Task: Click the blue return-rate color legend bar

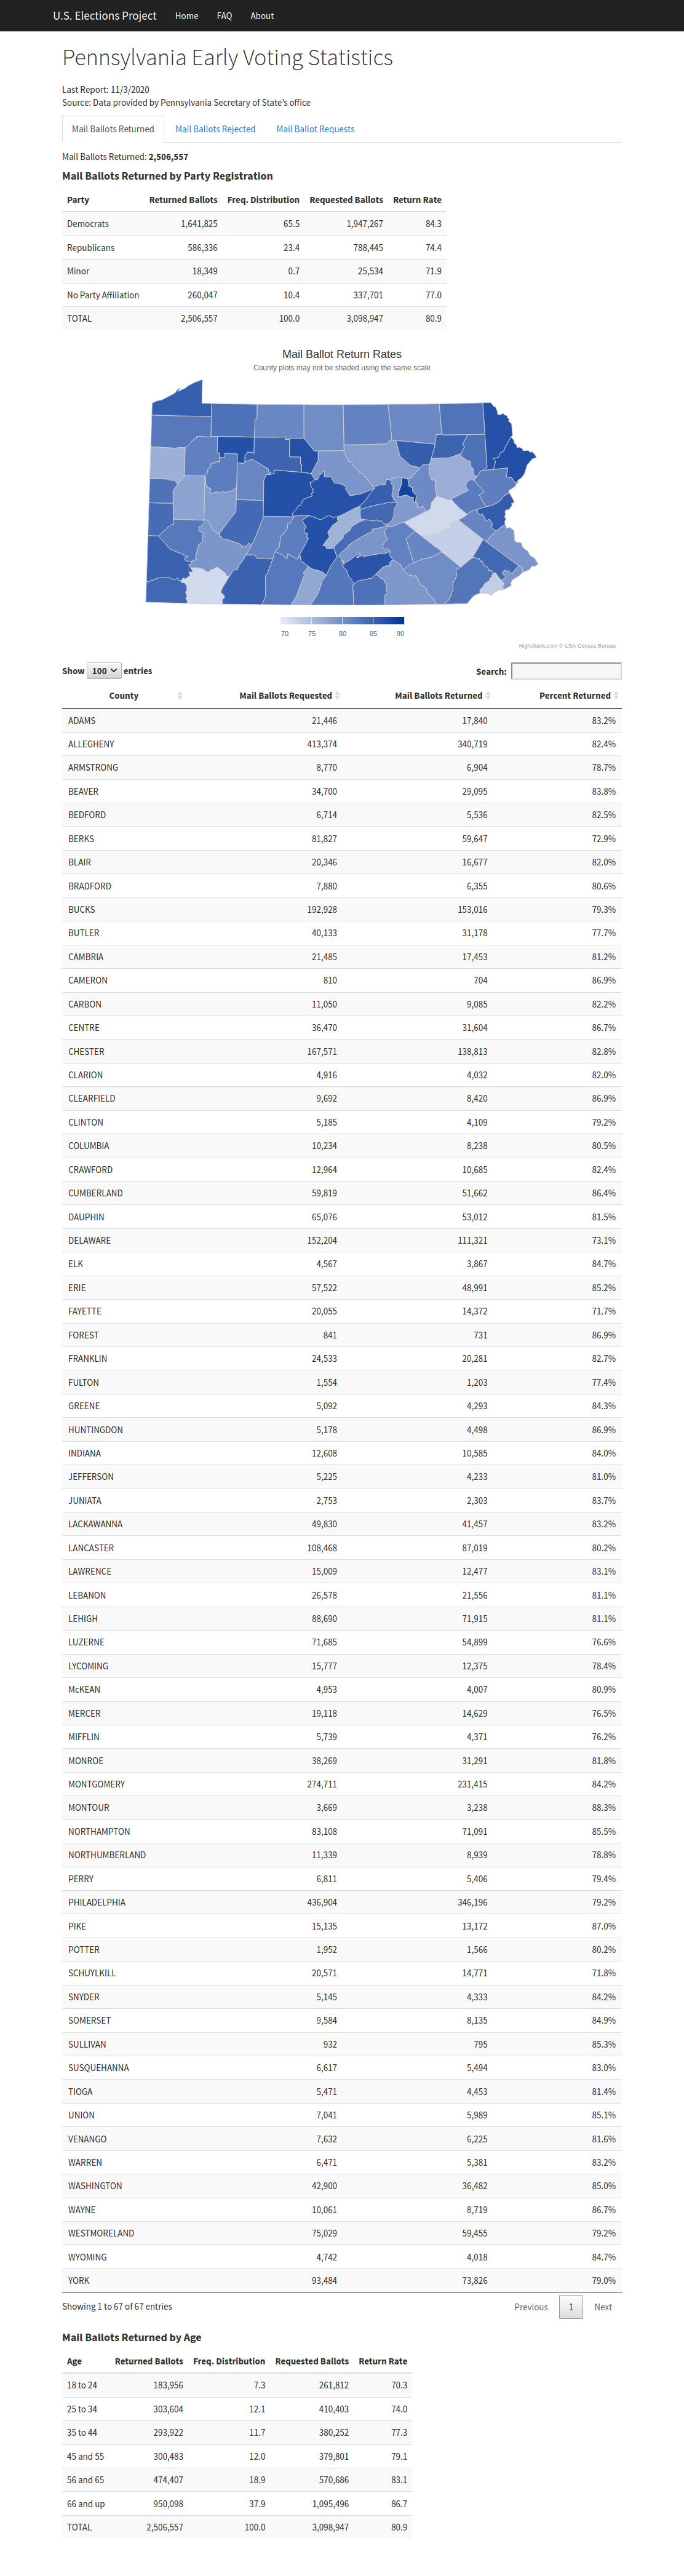Action: click(x=342, y=621)
